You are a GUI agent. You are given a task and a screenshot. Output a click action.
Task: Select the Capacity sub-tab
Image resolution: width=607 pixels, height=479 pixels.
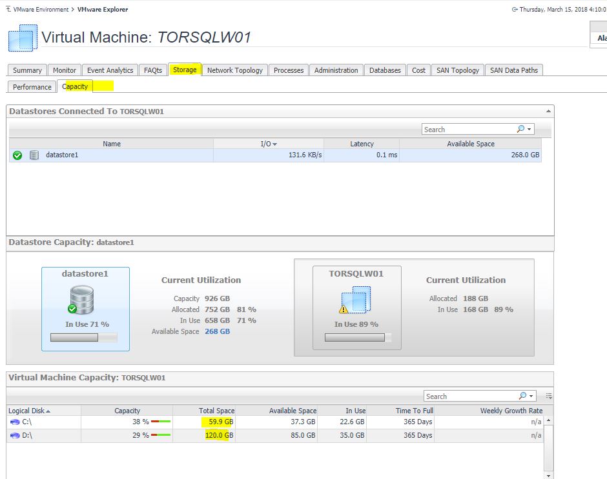(75, 86)
